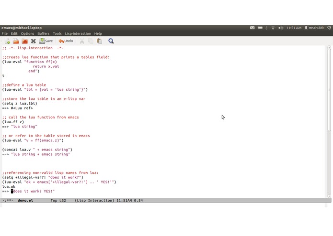Click comment ';;define a lua table'
Image resolution: width=333 pixels, height=236 pixels.
24,85
